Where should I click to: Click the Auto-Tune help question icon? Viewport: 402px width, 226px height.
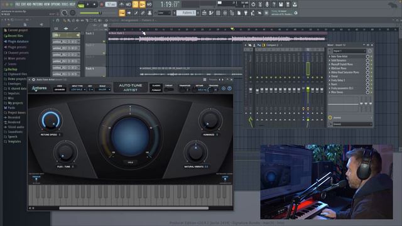point(229,89)
